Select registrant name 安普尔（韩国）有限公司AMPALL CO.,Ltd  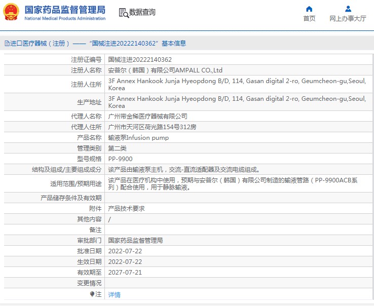(x=165, y=70)
